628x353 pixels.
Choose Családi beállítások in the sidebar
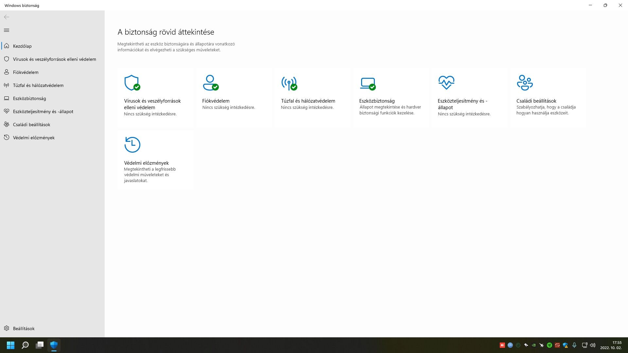point(52,125)
